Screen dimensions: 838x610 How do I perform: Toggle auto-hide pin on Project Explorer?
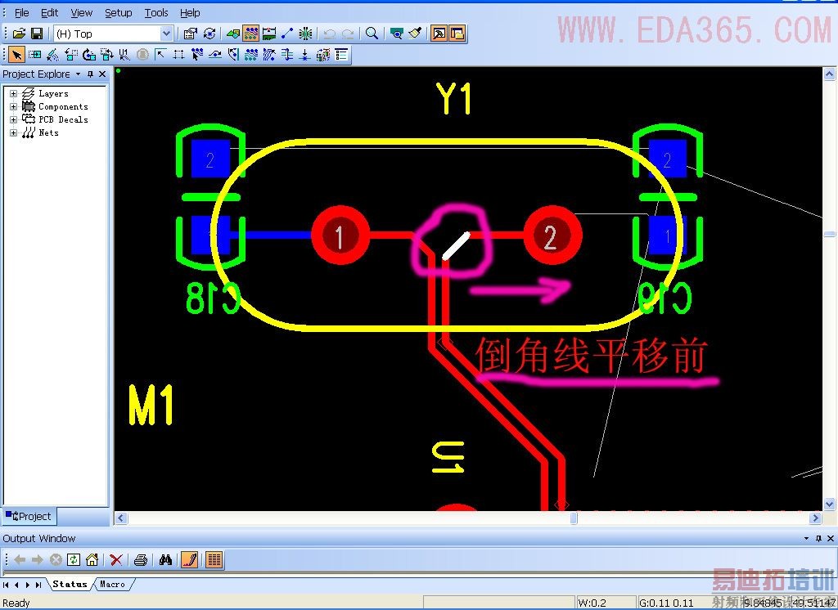(90, 74)
